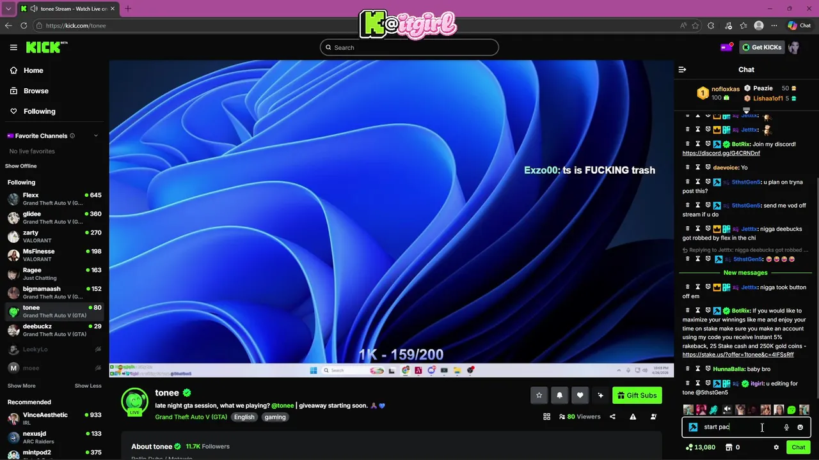Open zarty channel in Following list

(54, 236)
